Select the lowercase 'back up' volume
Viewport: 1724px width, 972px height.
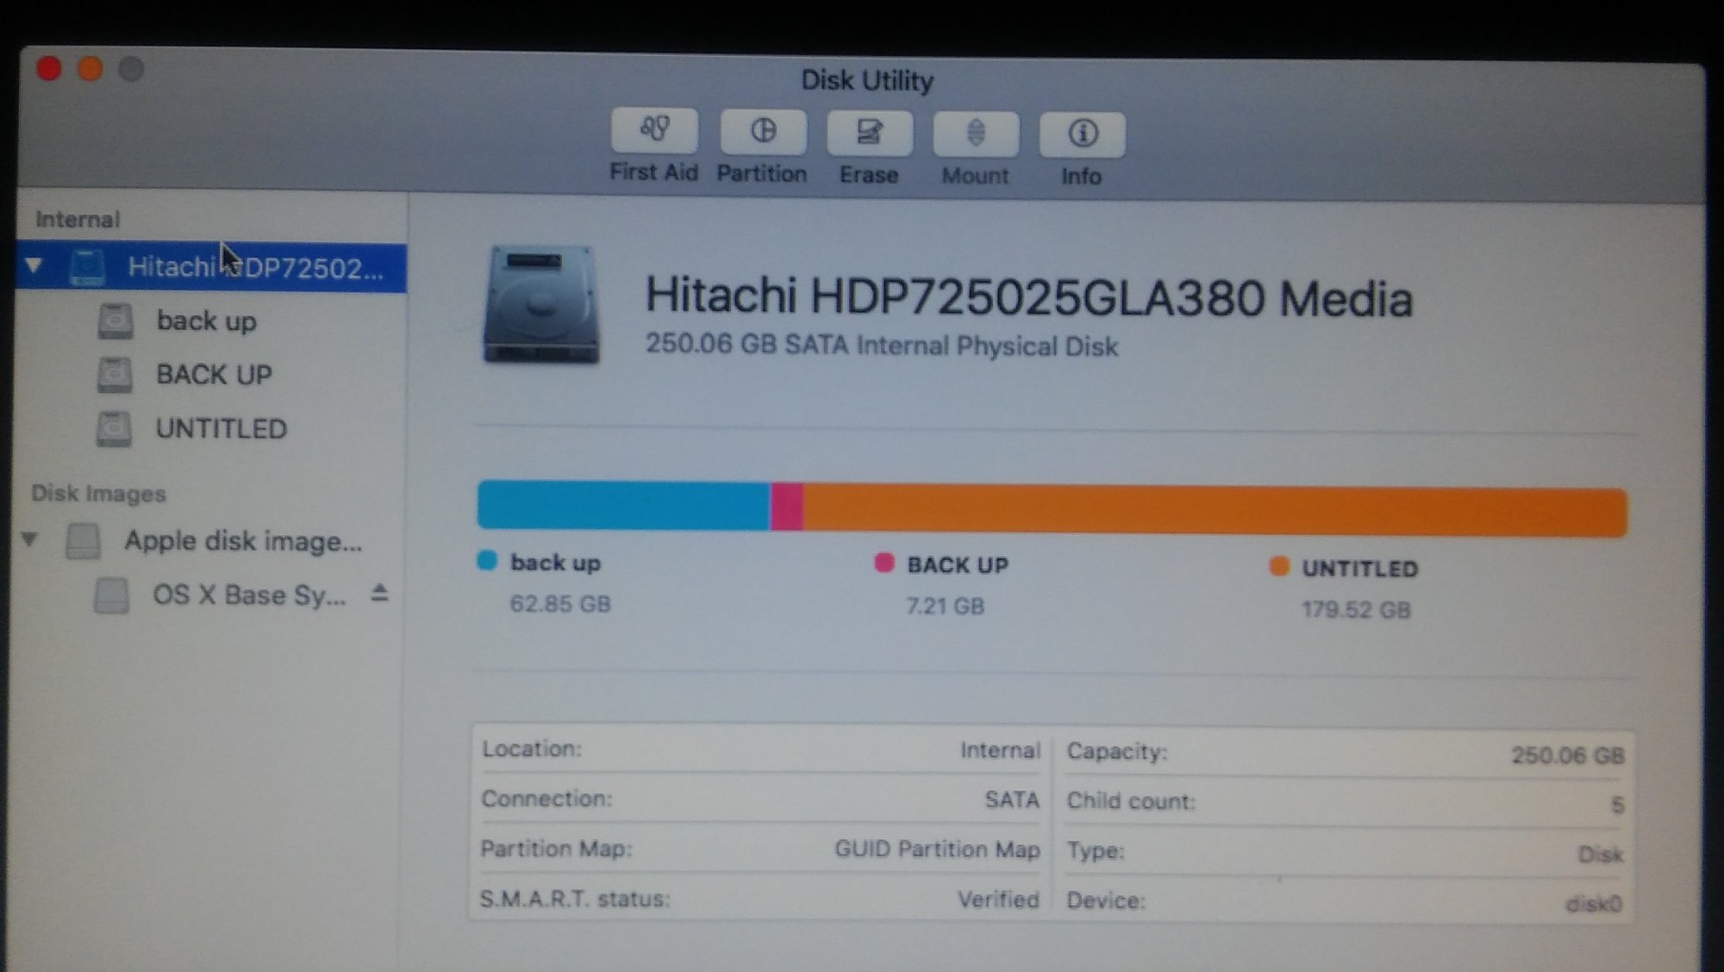pos(206,321)
